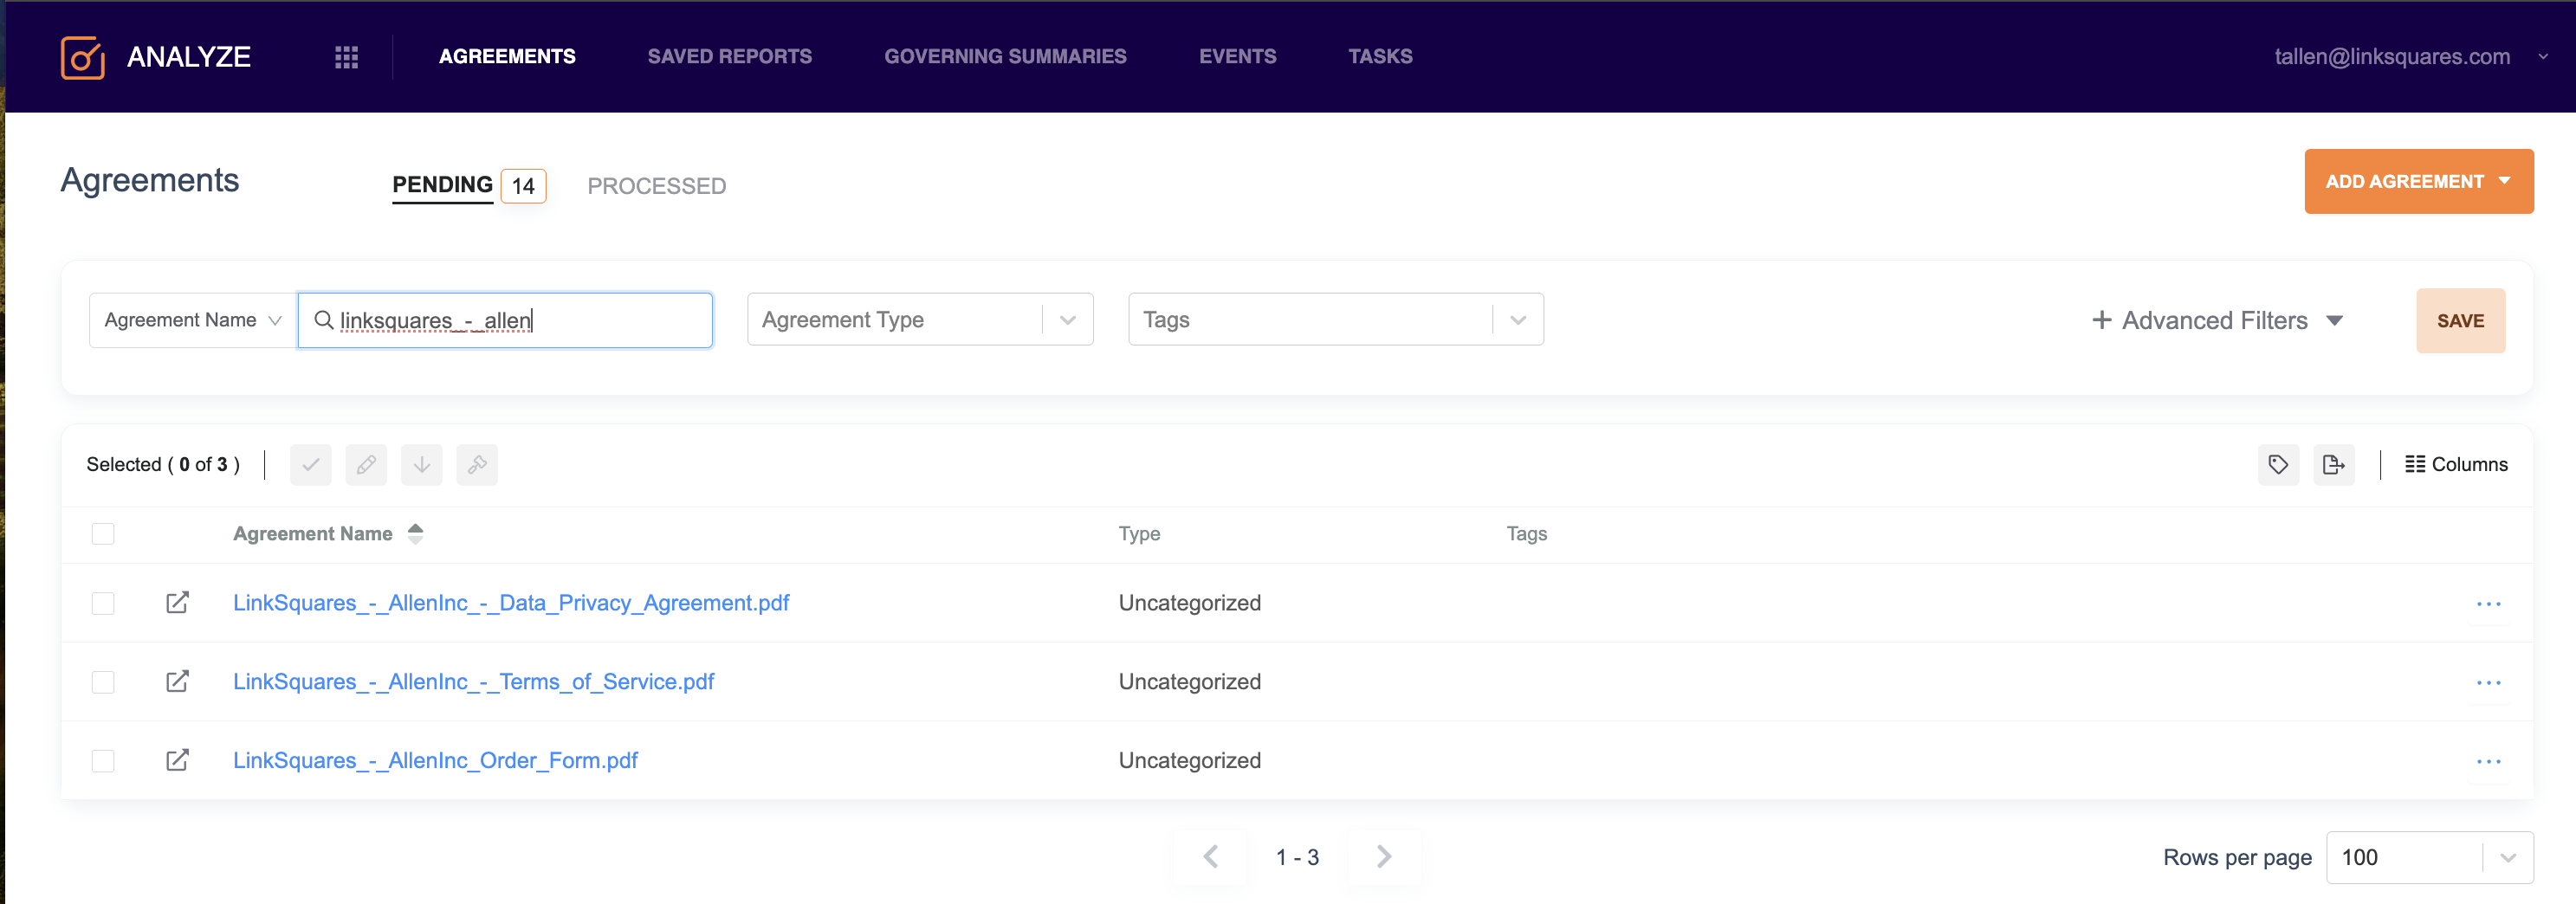Click the Type column header
The image size is (2576, 904).
click(x=1139, y=534)
